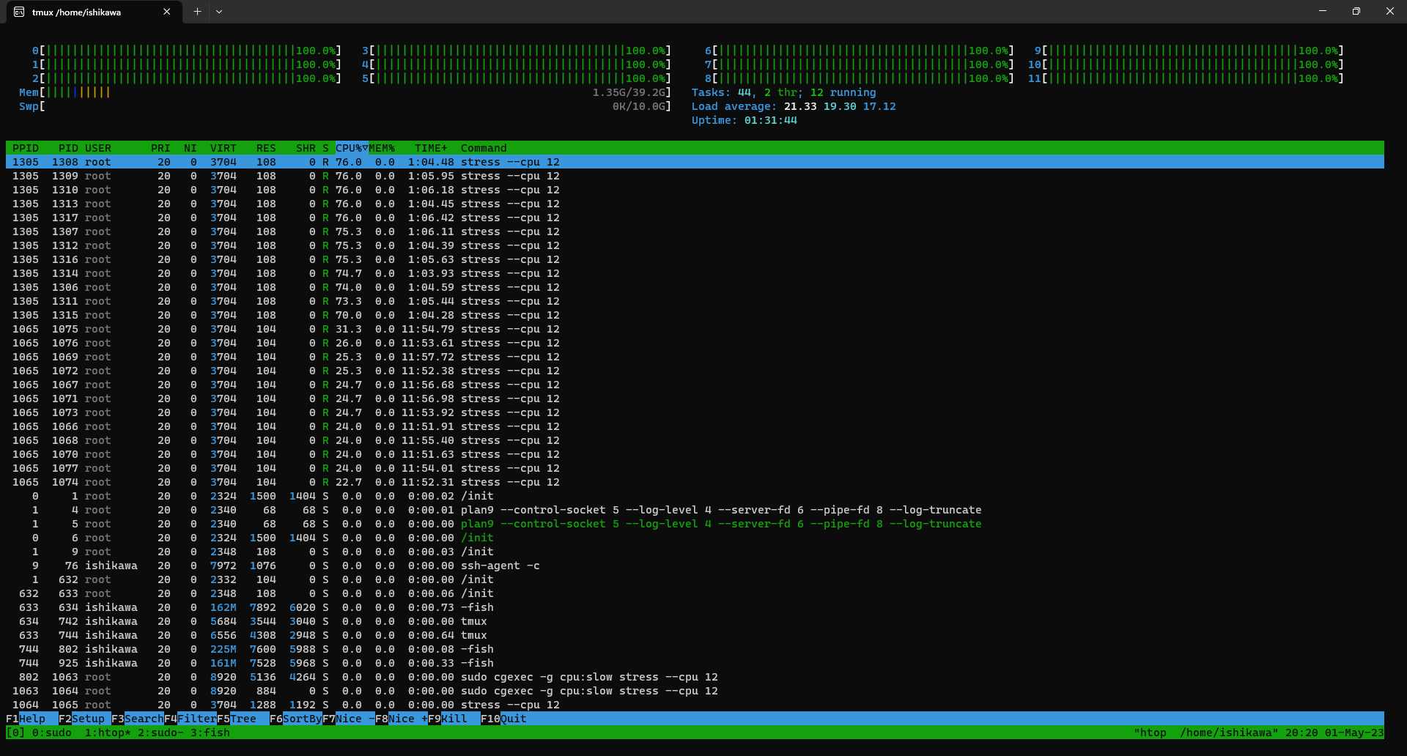Select stress row with PID 1065
The height and width of the screenshot is (756, 1407).
coord(695,705)
